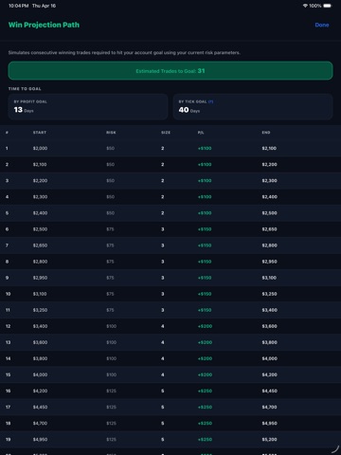
Task: Open the help icon beside By Tick Goal
Action: pos(210,101)
